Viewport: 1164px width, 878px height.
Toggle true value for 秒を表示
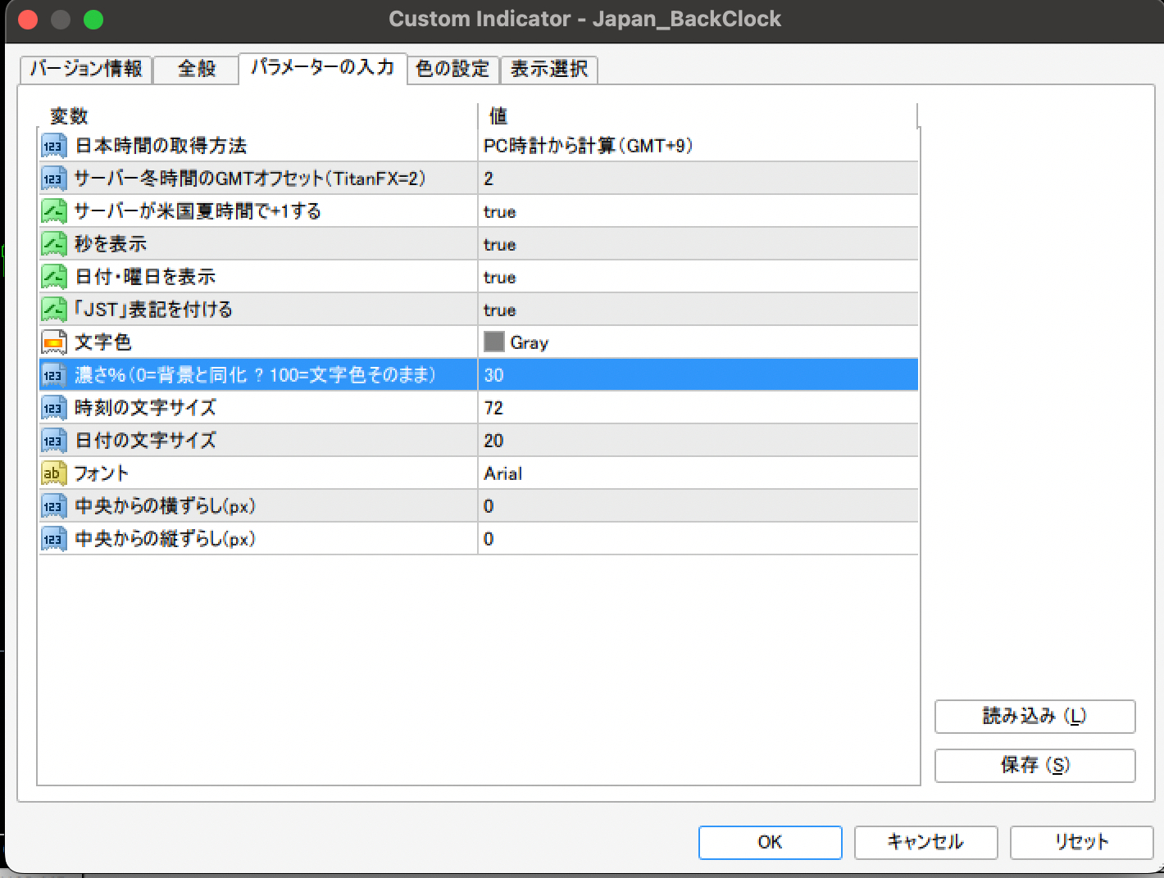click(x=698, y=244)
